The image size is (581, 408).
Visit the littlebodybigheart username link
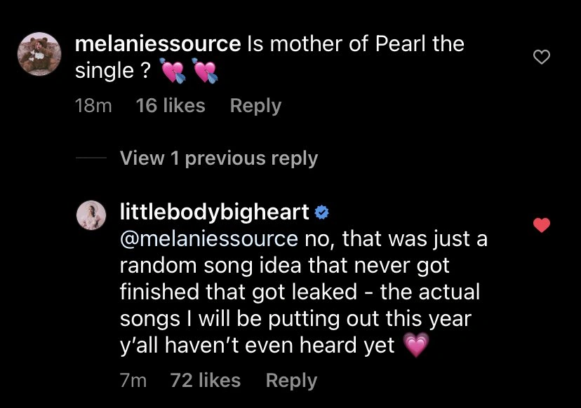(215, 212)
